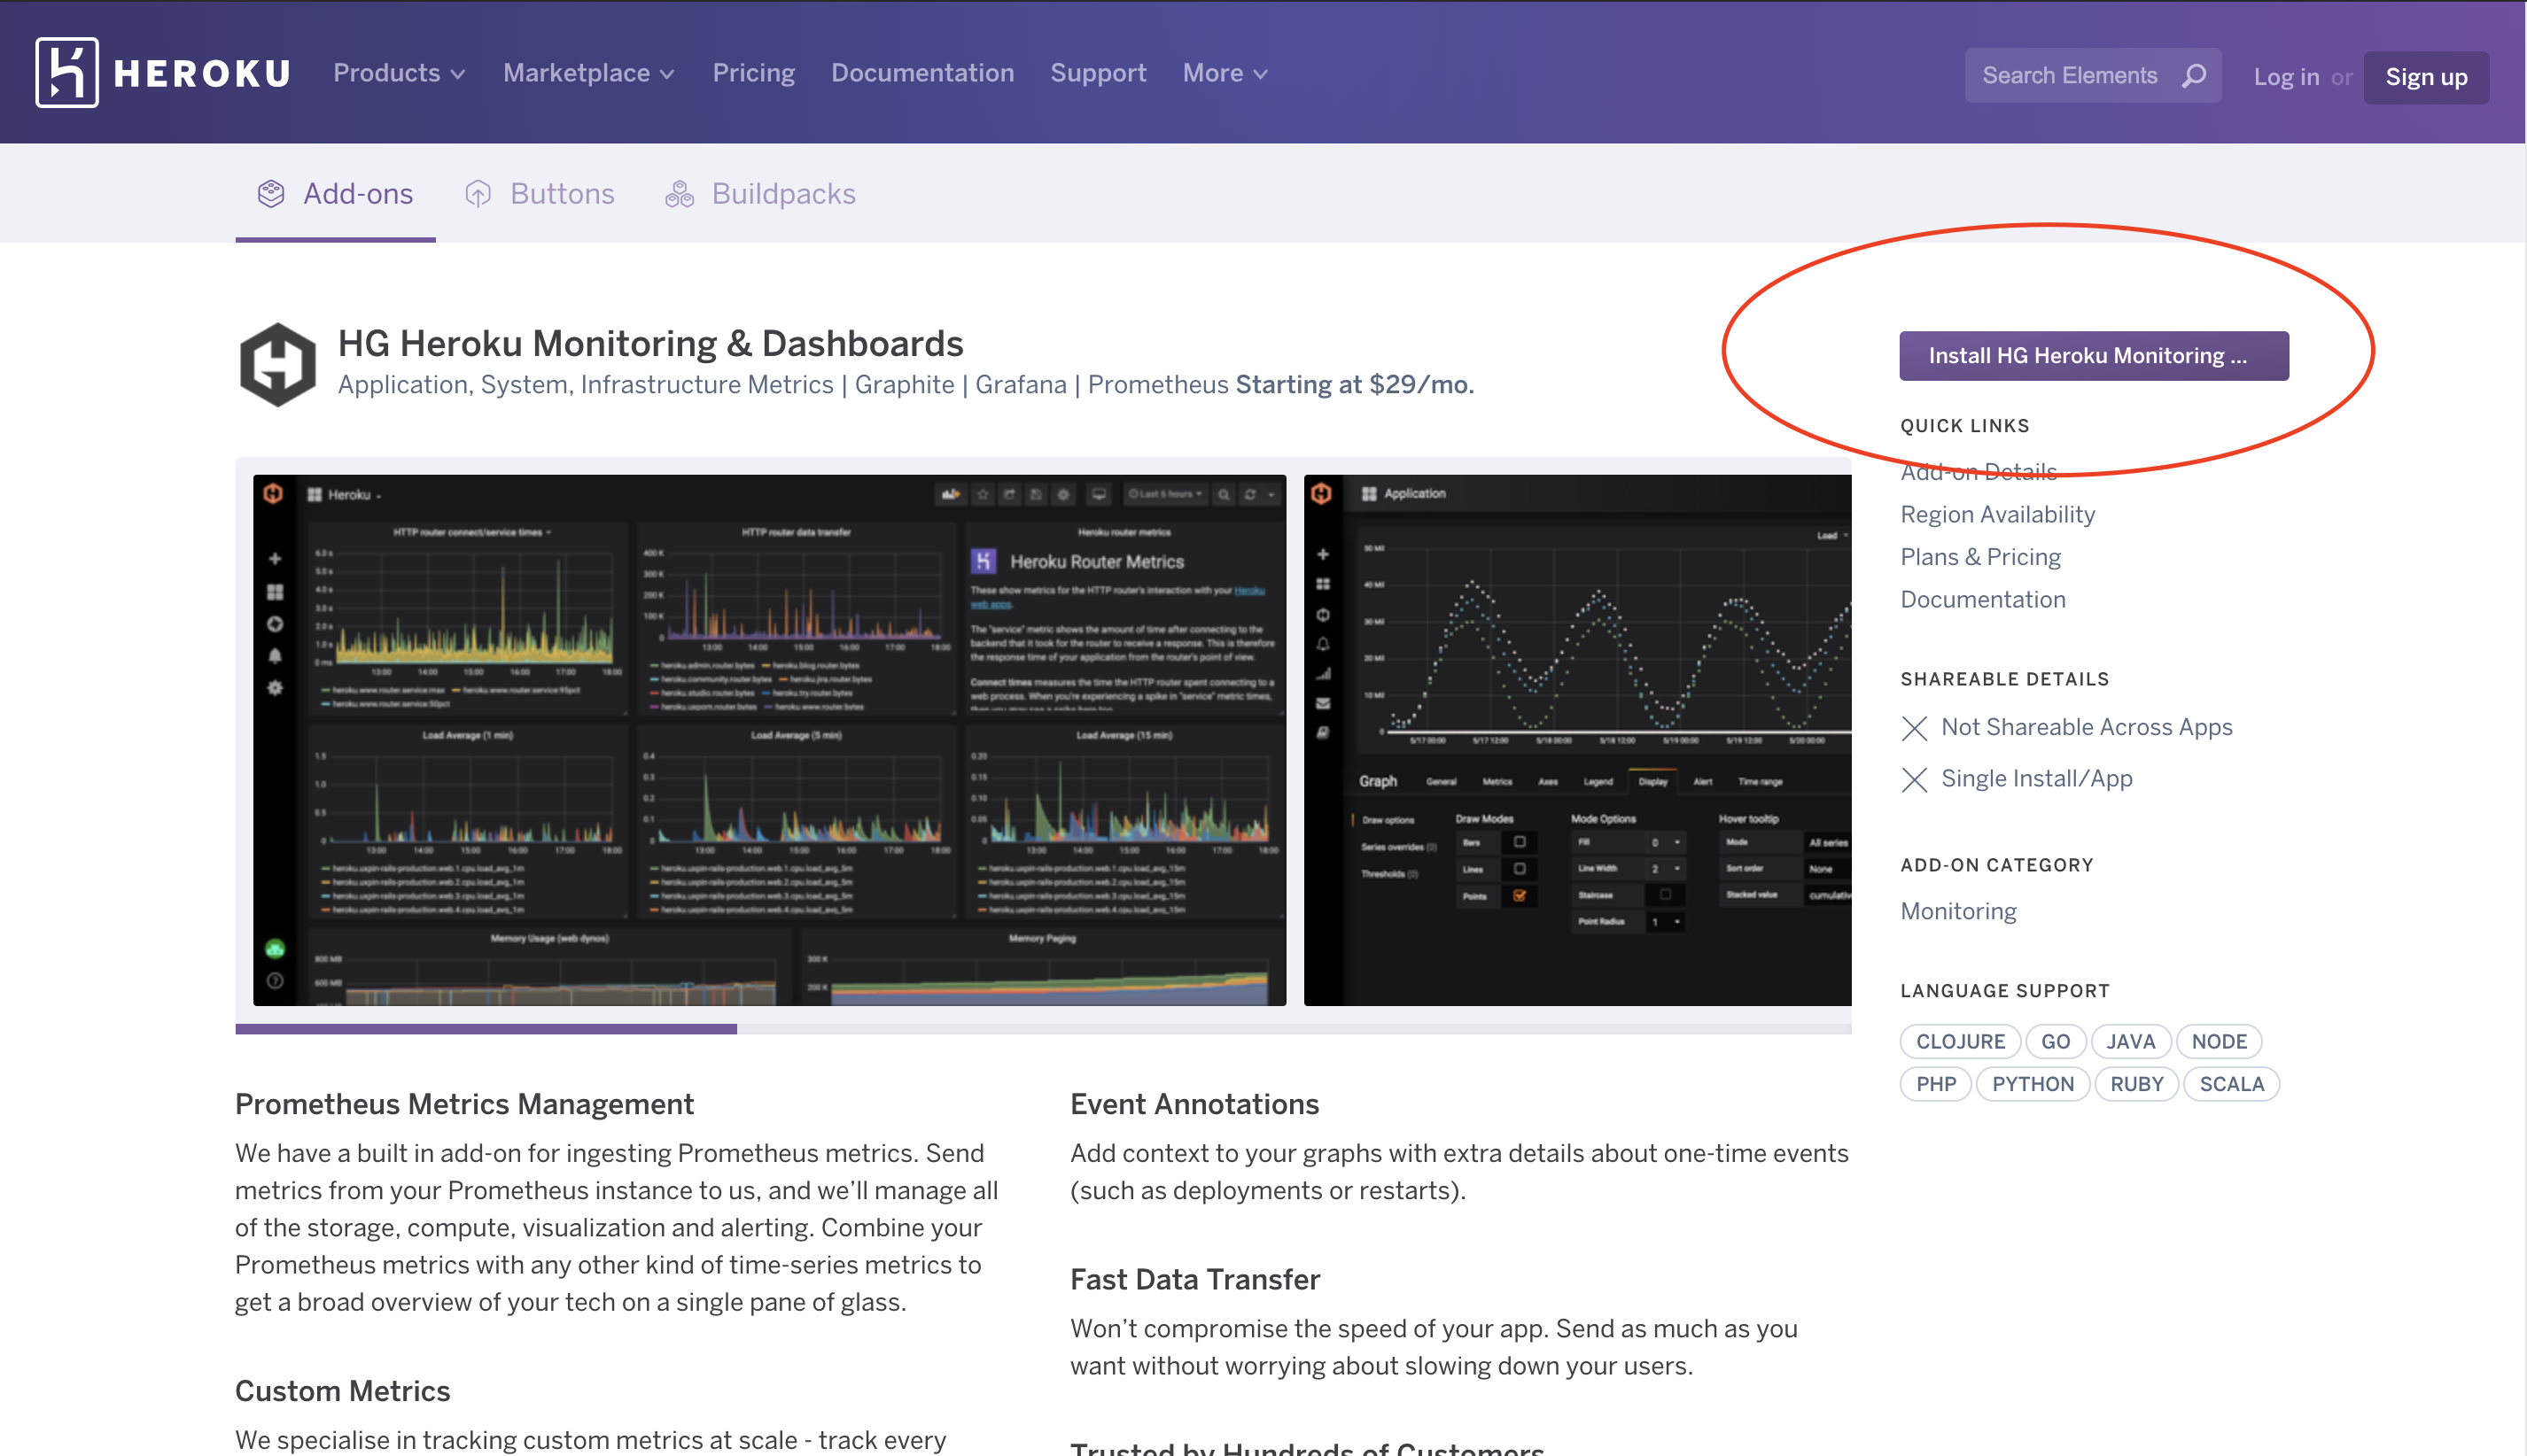2527x1456 pixels.
Task: Open Documentation in the top navigation
Action: 922,73
